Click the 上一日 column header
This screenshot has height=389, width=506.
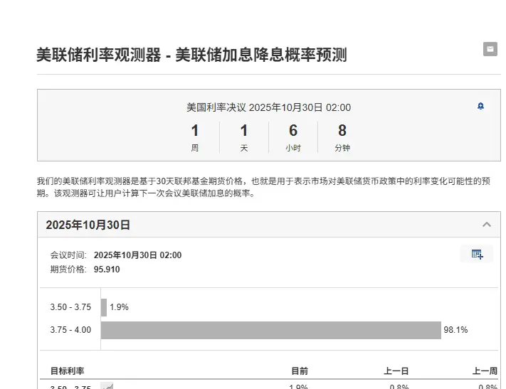click(x=396, y=371)
